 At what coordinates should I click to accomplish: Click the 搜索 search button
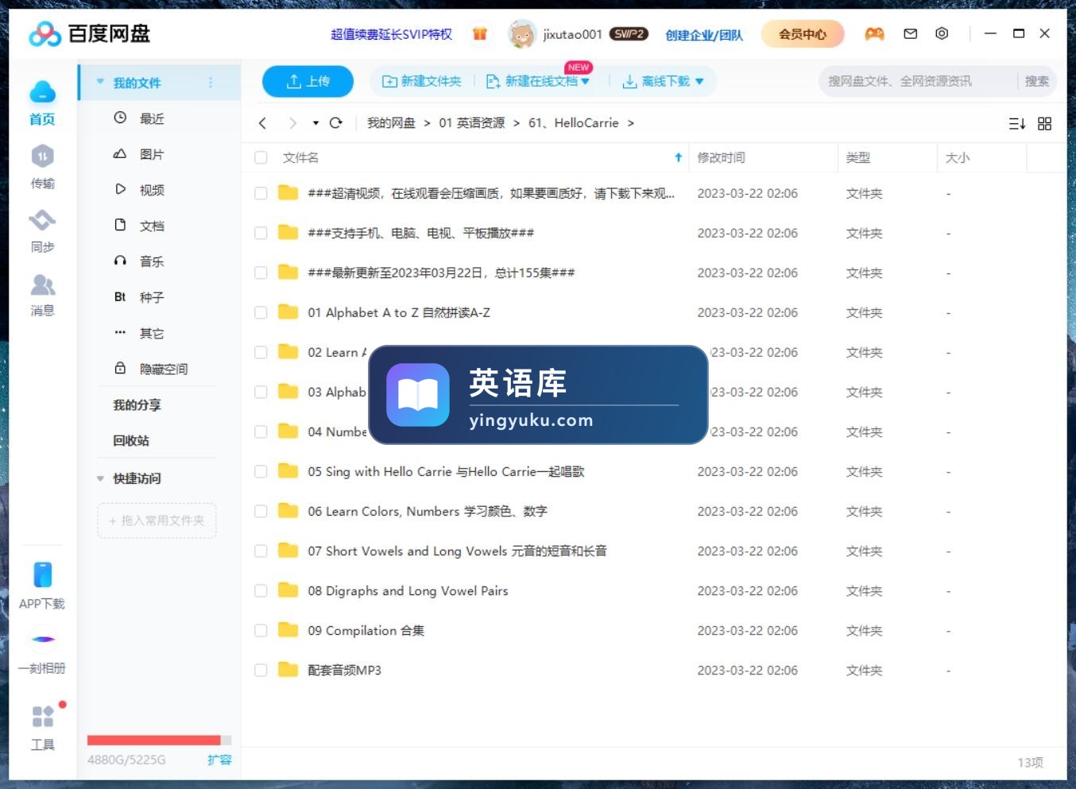pos(1036,81)
